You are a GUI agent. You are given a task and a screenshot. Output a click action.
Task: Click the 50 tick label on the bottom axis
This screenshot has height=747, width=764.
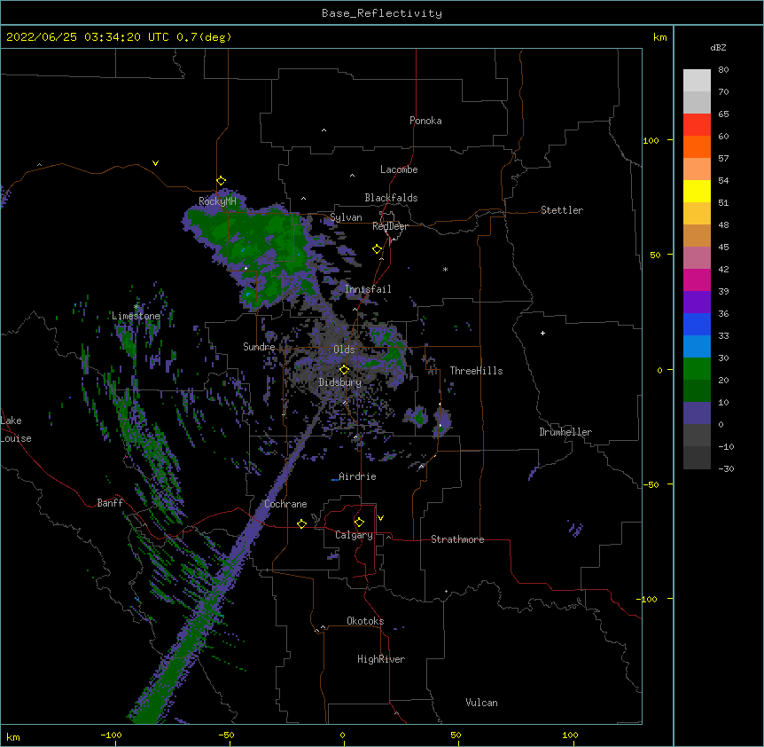(456, 735)
